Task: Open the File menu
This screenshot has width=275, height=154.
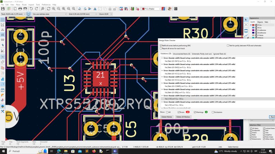Action: click(x=2, y=5)
